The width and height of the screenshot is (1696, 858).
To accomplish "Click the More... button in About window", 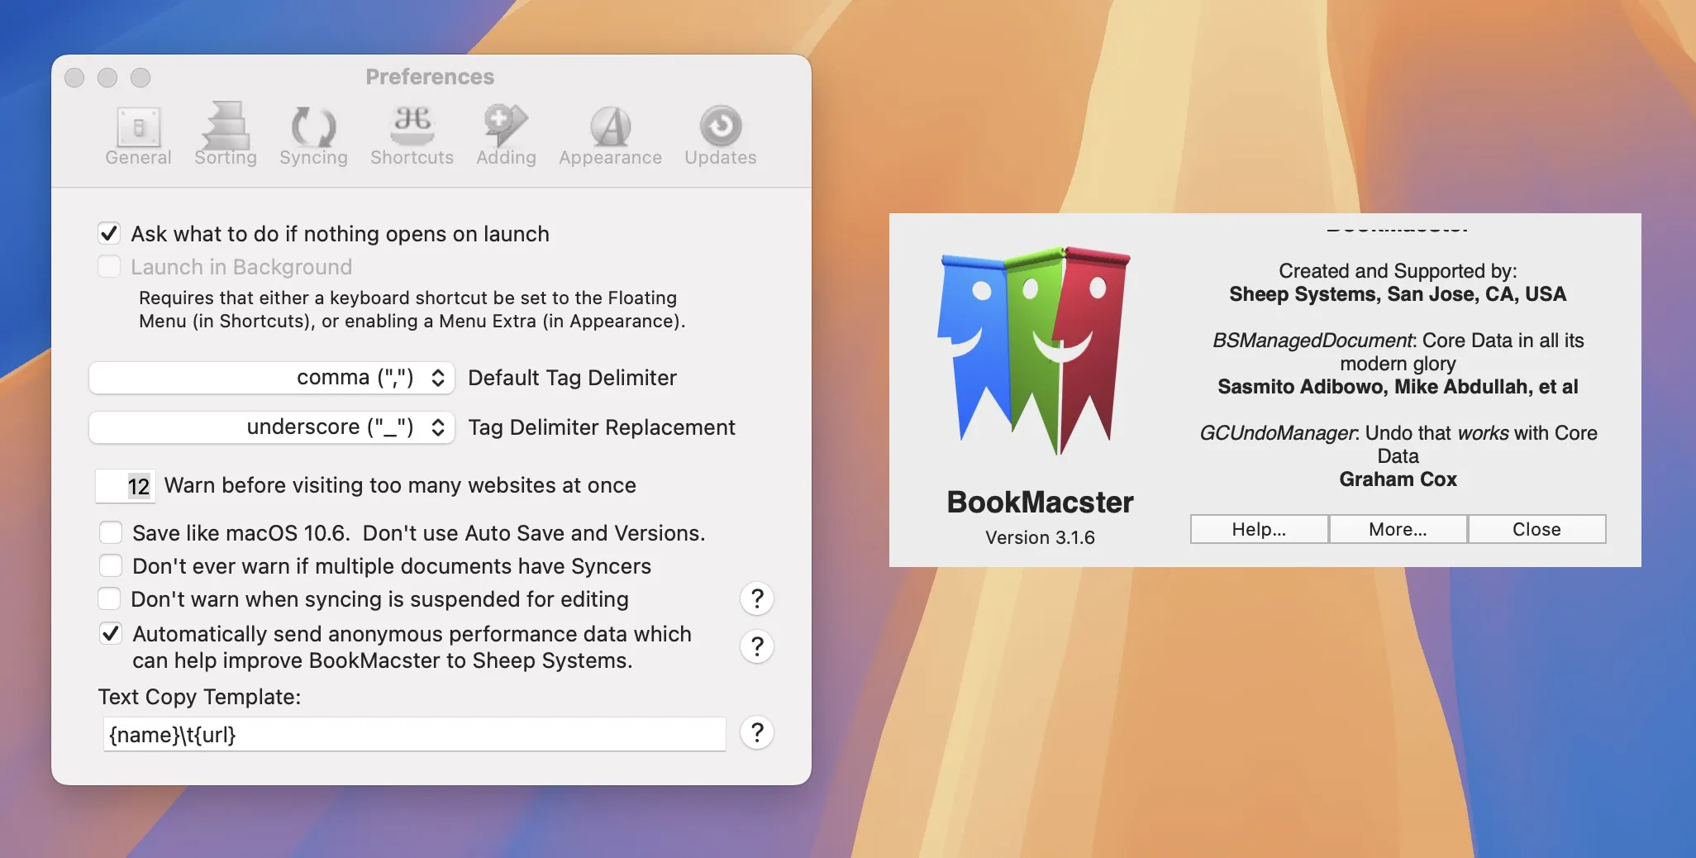I will click(1398, 529).
